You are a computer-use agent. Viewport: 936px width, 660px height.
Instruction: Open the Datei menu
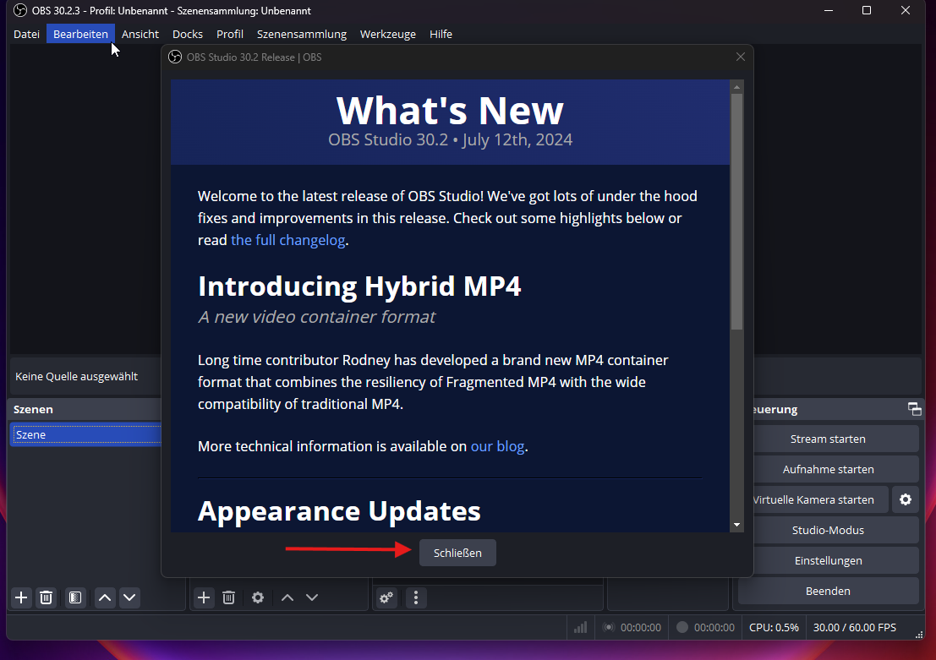pyautogui.click(x=27, y=34)
